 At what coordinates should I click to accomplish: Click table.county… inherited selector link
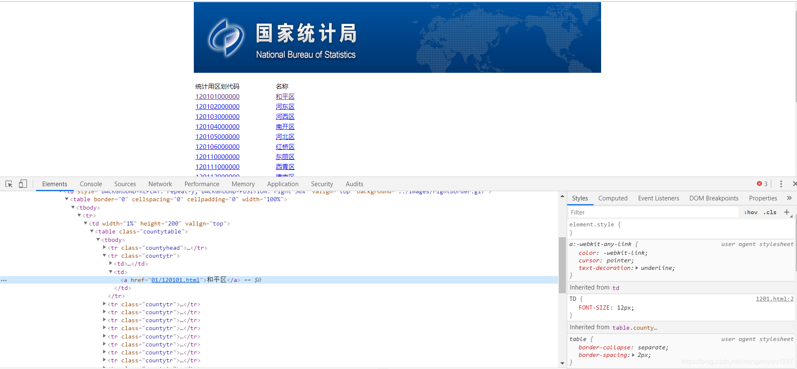pos(635,328)
